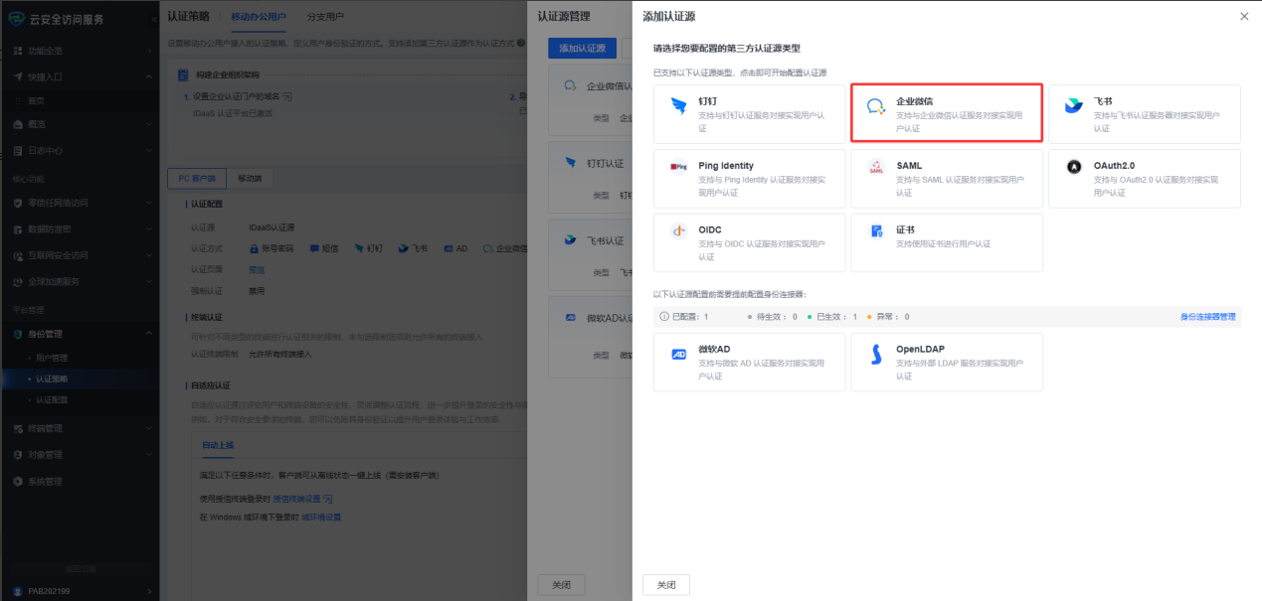Click 钉钉认证 icon in 认证源管理 panel

pos(571,162)
